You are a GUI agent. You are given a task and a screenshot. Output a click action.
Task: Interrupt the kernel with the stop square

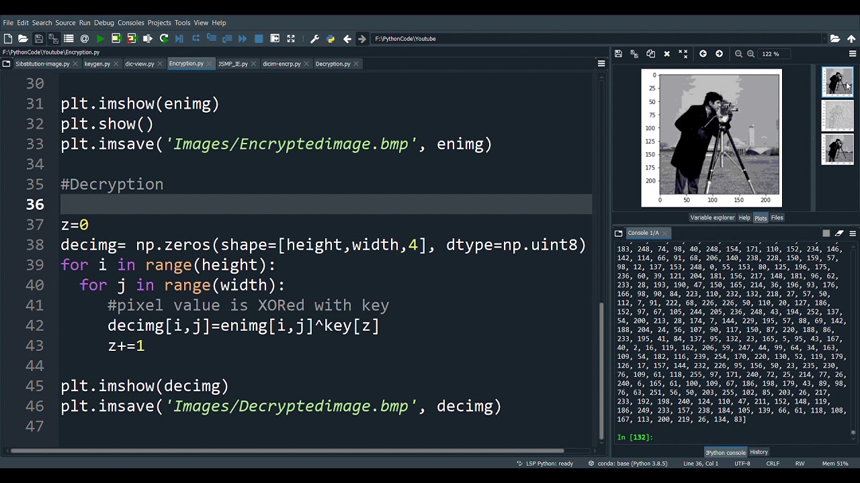click(x=826, y=233)
